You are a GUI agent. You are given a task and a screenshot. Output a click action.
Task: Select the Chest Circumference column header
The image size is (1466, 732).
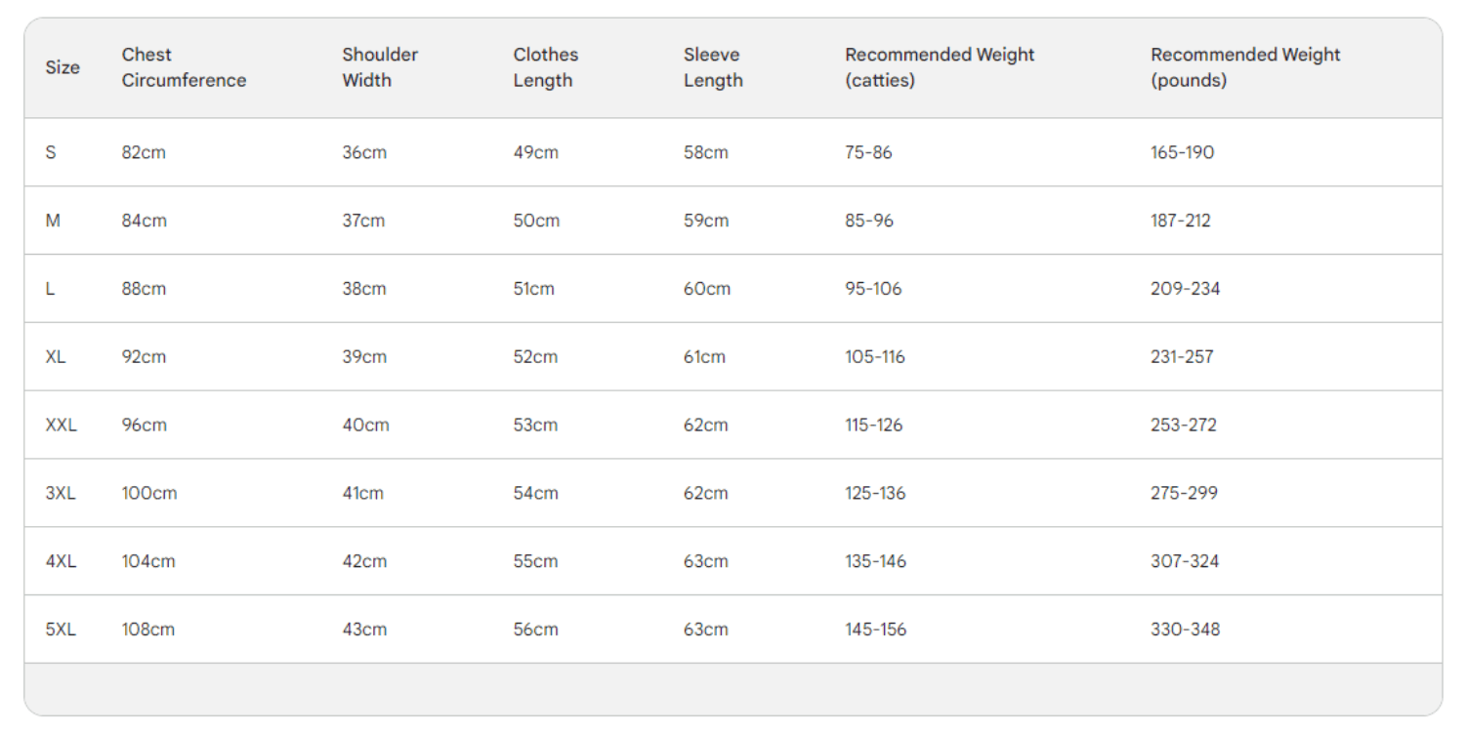184,67
